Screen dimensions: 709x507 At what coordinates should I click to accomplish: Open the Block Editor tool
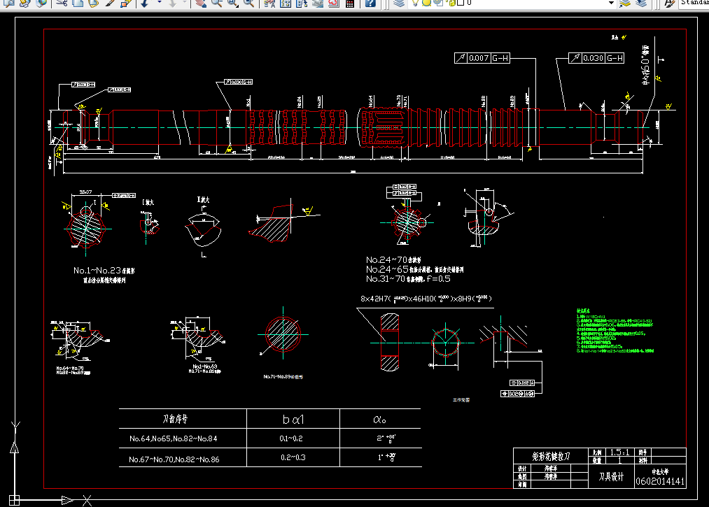point(126,3)
